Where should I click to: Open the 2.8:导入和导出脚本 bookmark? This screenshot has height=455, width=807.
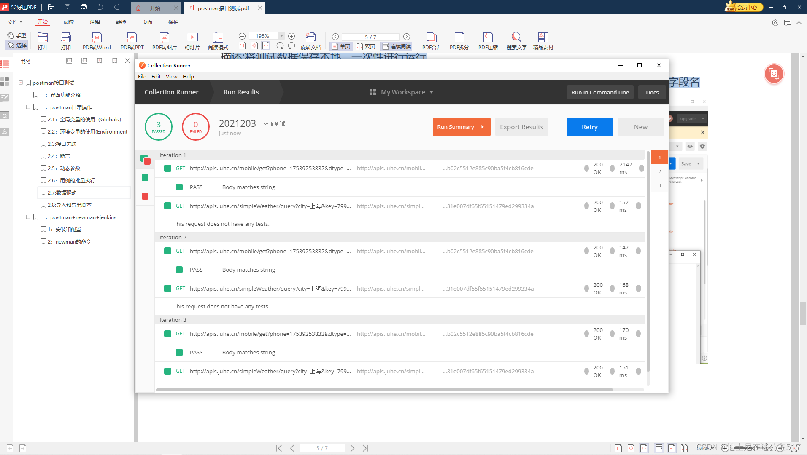coord(70,205)
